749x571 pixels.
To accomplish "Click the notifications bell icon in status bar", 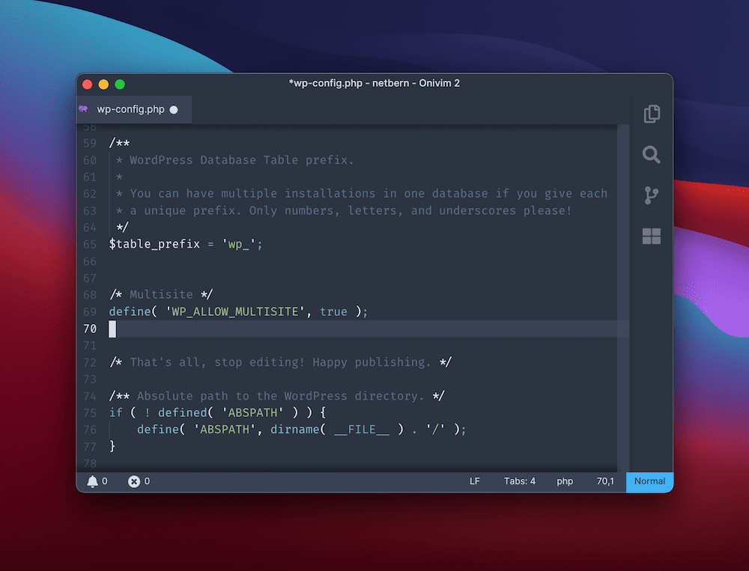I will tap(92, 481).
